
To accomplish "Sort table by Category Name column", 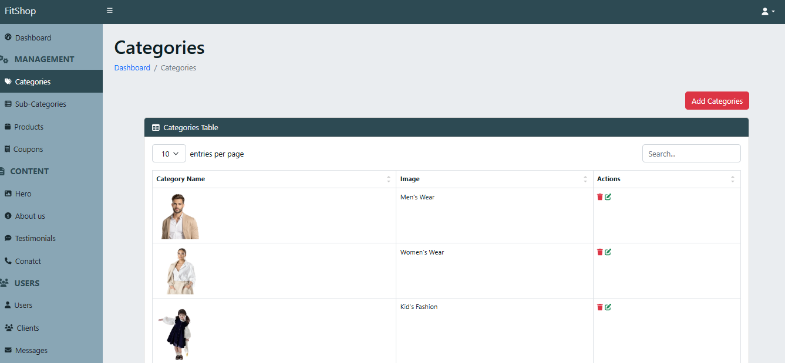I will tap(181, 179).
